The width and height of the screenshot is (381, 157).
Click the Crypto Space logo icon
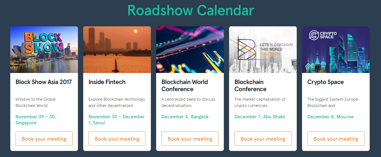(314, 35)
